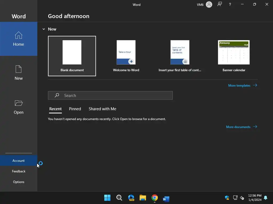Close the Word window
Screen dimensions: 273x204
[x=267, y=4]
